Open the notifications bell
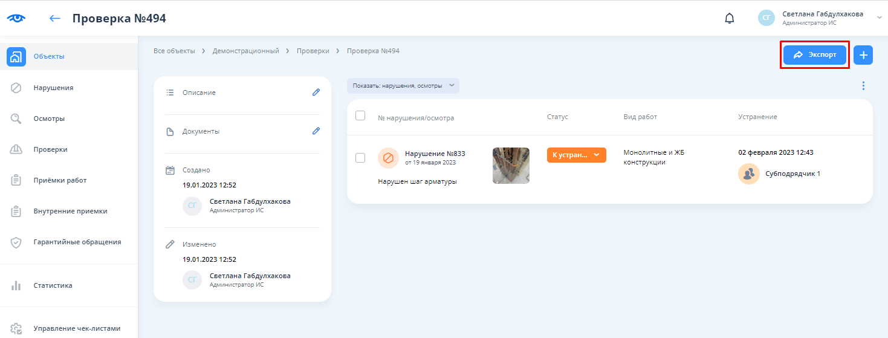The width and height of the screenshot is (888, 338). click(730, 18)
